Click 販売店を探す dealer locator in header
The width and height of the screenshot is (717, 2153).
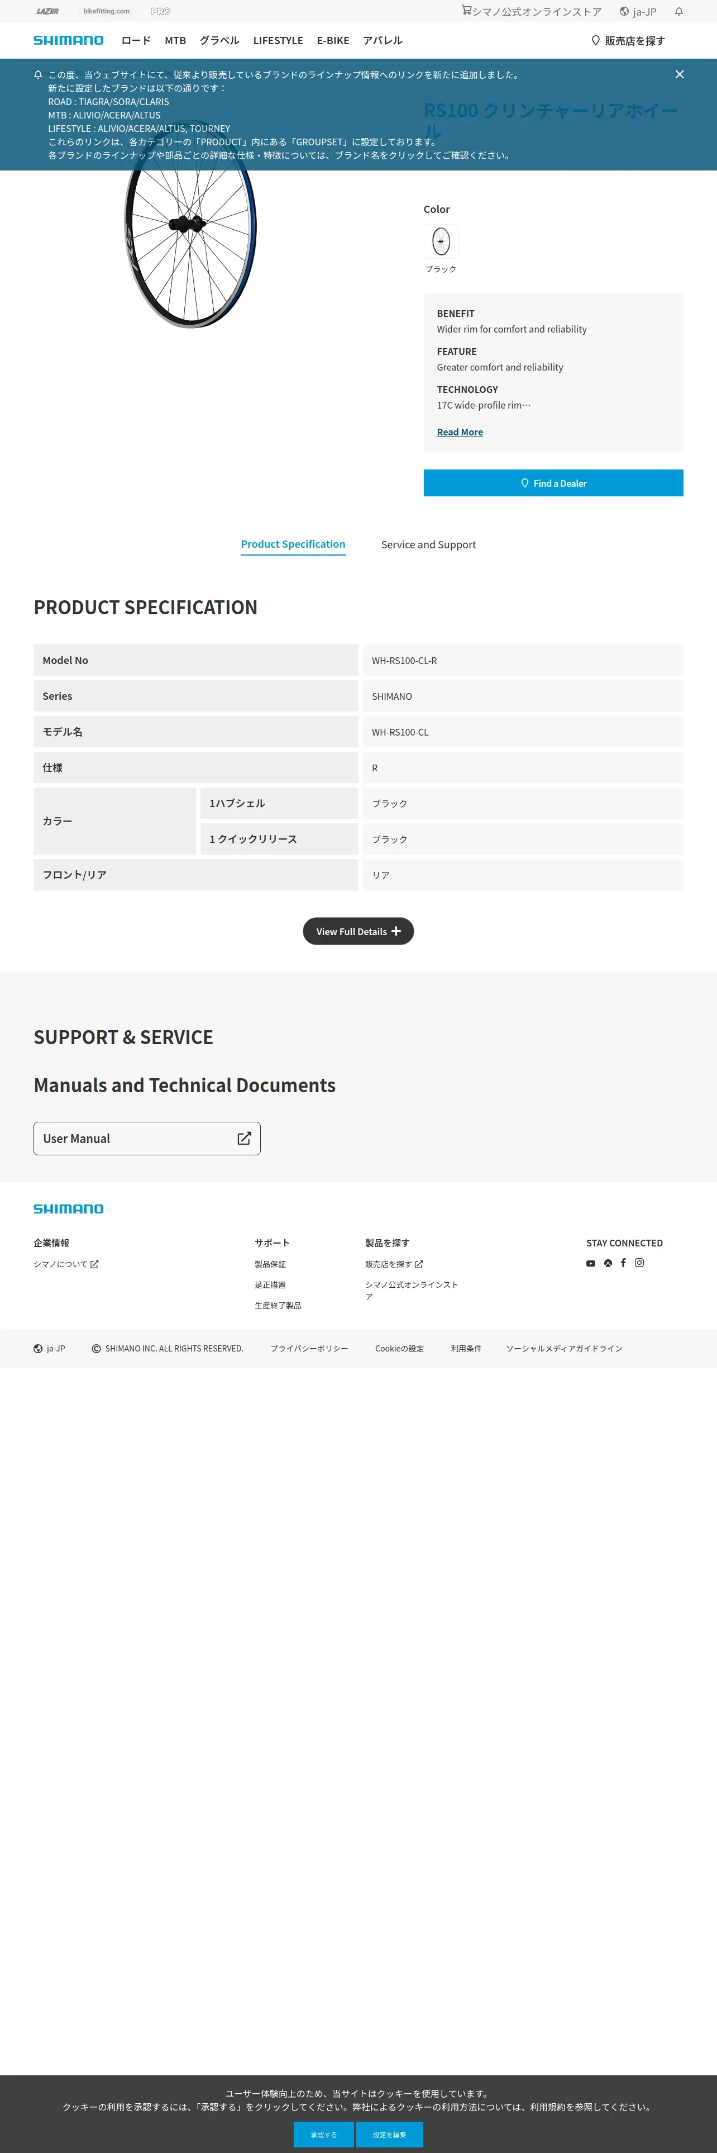[x=628, y=40]
